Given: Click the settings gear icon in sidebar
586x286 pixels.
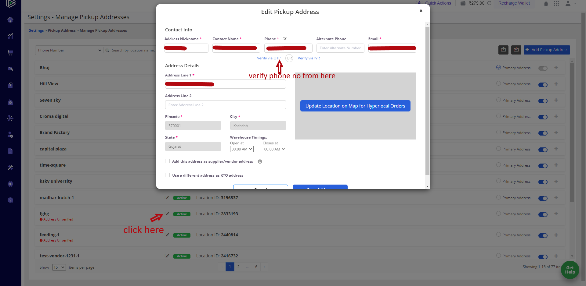Looking at the screenshot, I should click(10, 184).
